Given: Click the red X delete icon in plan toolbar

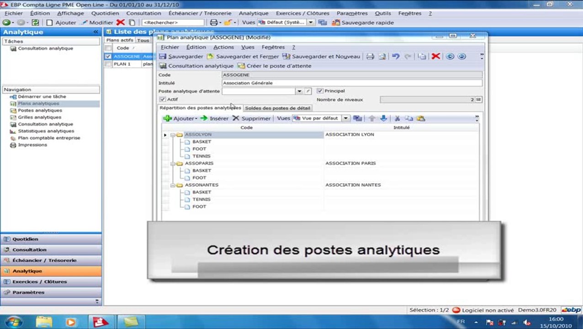Looking at the screenshot, I should pyautogui.click(x=436, y=56).
